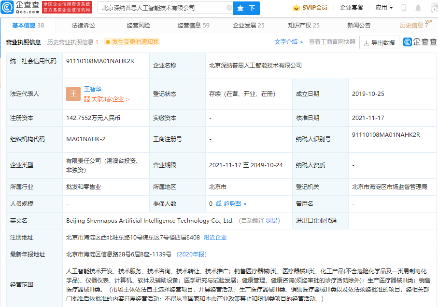Clear the search box with the X icon

coord(229,8)
